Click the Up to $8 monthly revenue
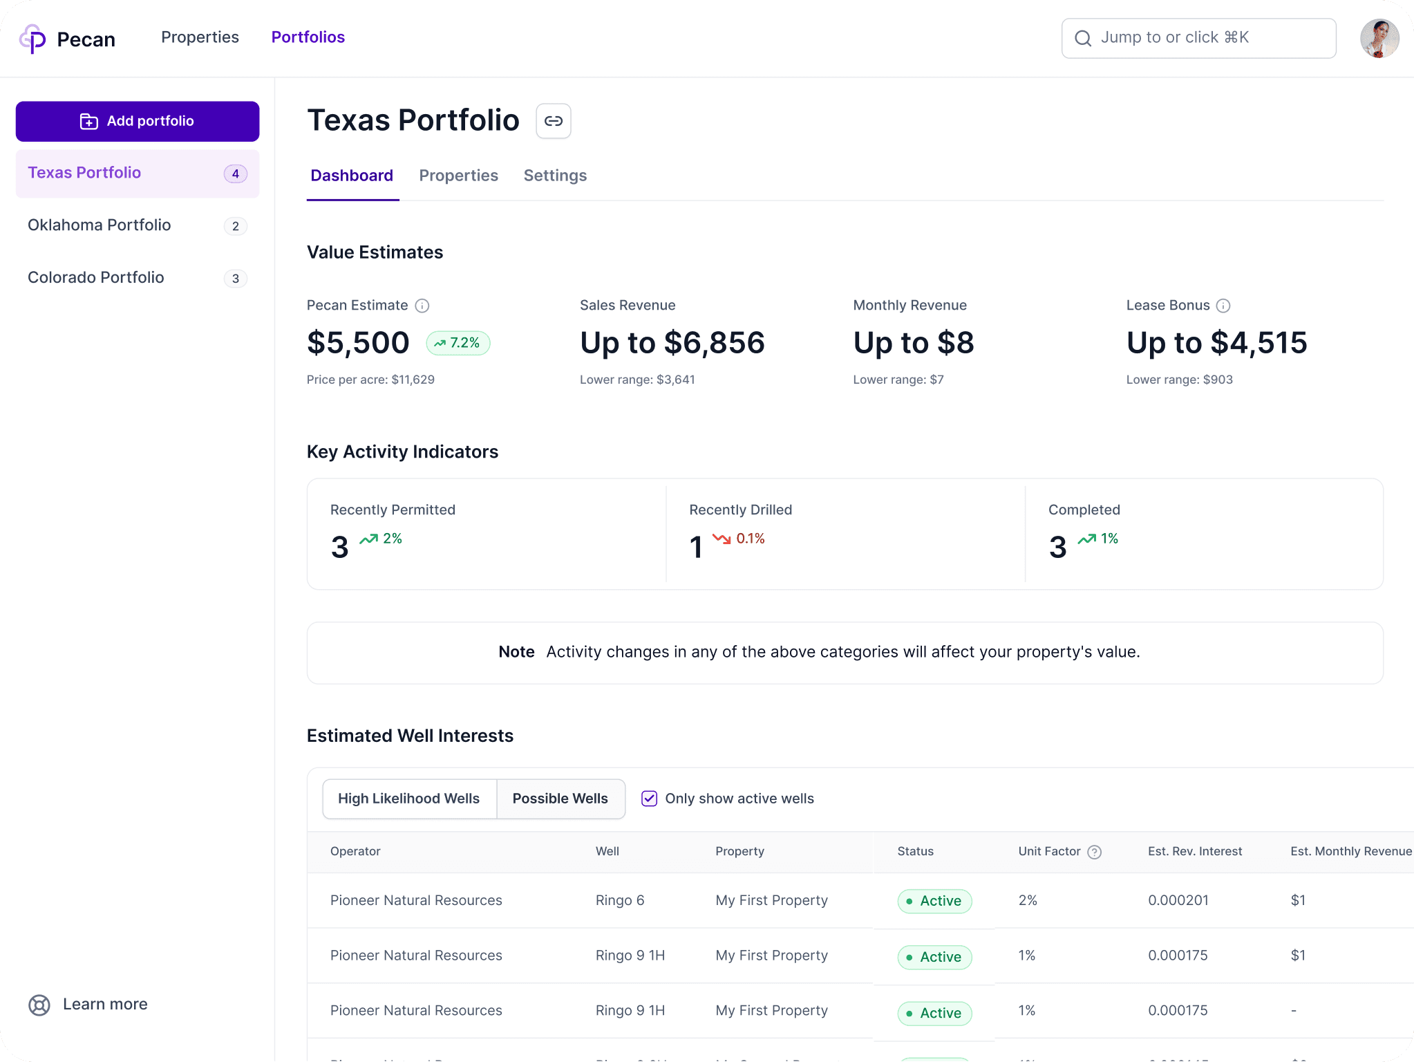This screenshot has height=1062, width=1414. tap(914, 343)
